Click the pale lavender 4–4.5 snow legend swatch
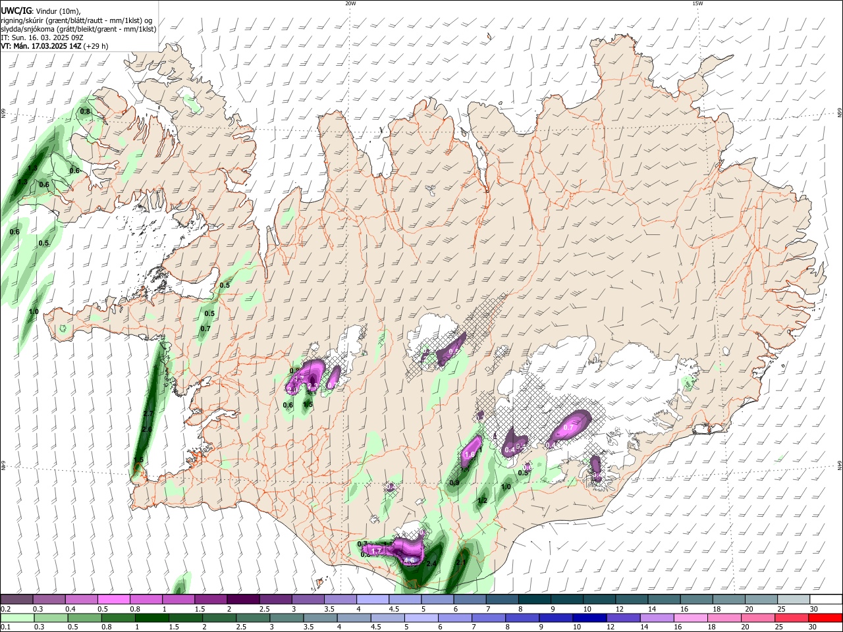 [372, 600]
